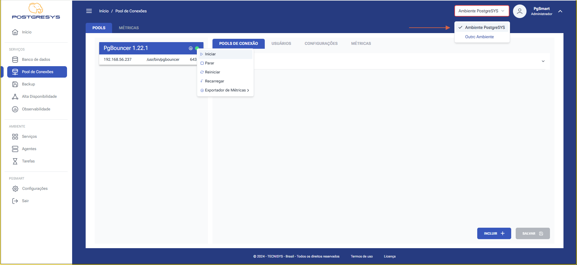Click the Alta Disponibilidade icon
The width and height of the screenshot is (577, 265).
click(x=15, y=97)
